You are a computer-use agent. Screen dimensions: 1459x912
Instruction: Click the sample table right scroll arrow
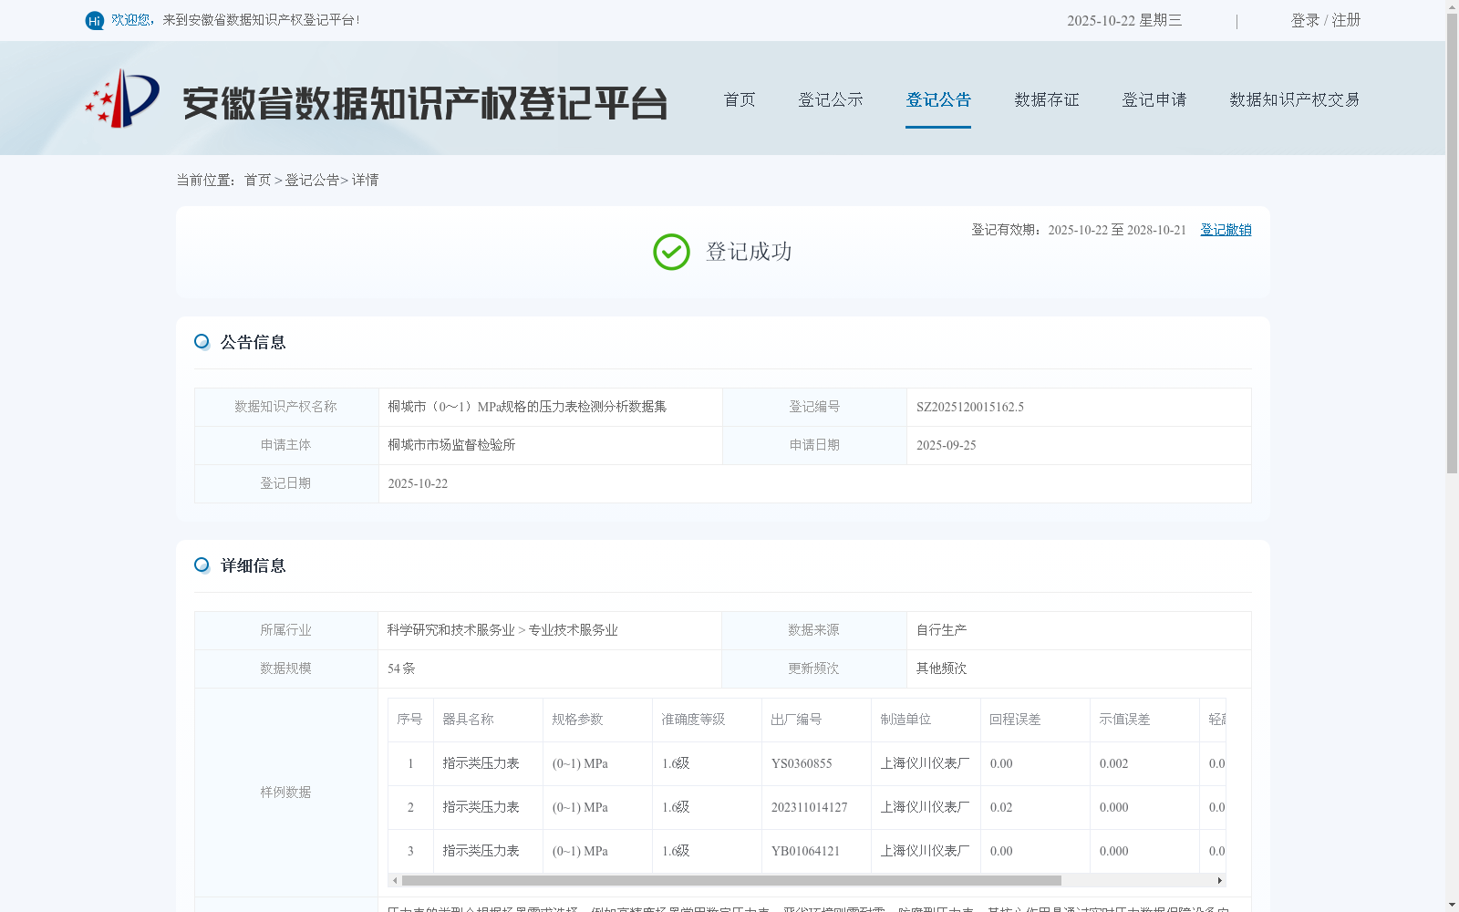tap(1219, 881)
